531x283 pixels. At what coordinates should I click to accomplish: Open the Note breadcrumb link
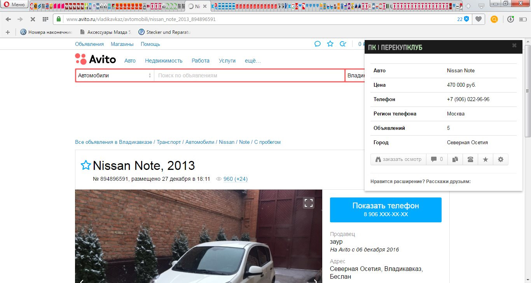click(245, 142)
